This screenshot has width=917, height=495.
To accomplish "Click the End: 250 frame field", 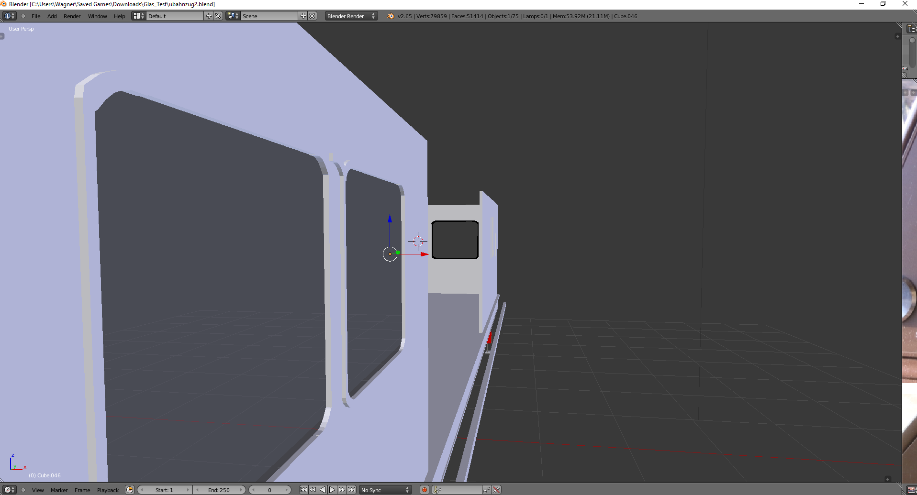I will pos(219,490).
